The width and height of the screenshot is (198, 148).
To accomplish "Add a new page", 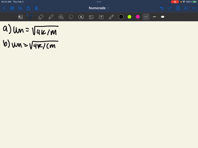I will pyautogui.click(x=178, y=8).
